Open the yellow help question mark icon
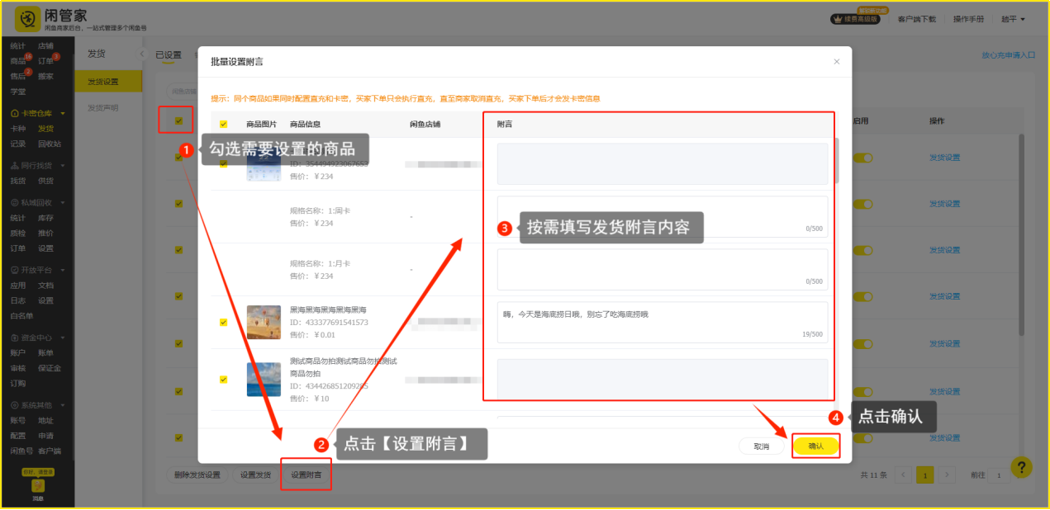This screenshot has width=1050, height=510. click(1021, 467)
